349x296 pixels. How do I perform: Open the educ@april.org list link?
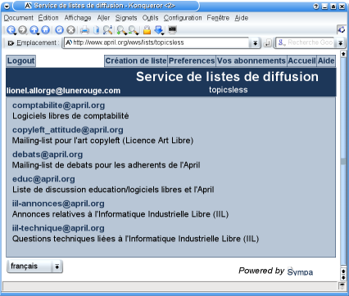tap(43, 179)
